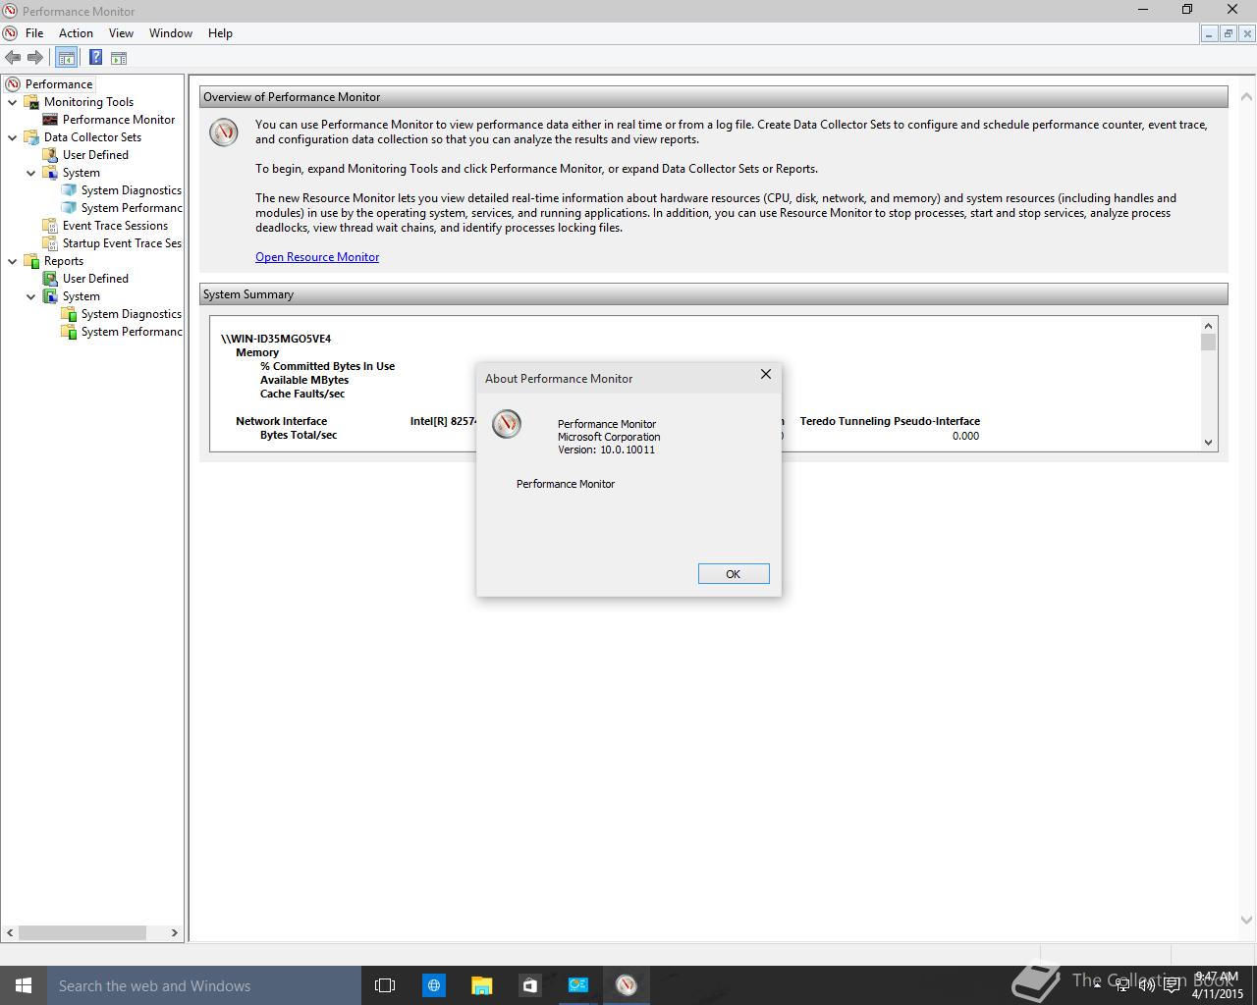The width and height of the screenshot is (1257, 1005).
Task: Open the Window menu
Action: 171,33
